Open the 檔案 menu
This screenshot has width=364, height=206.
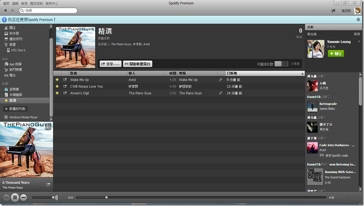6,3
